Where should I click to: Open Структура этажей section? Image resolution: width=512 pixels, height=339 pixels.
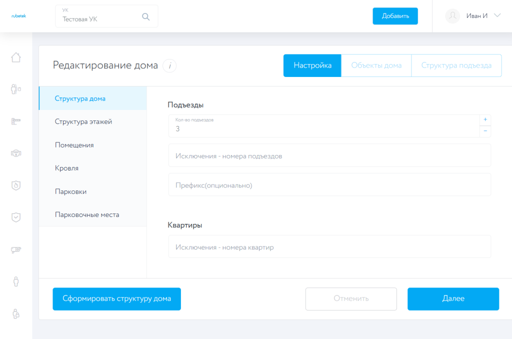coord(83,121)
